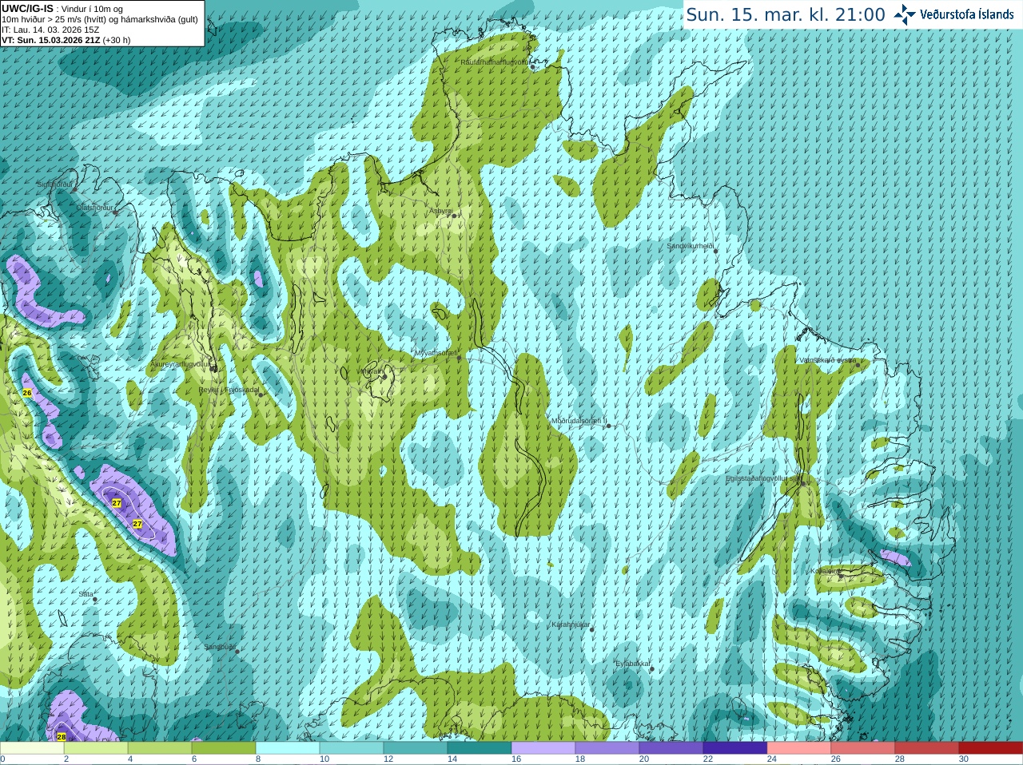The width and height of the screenshot is (1023, 765).
Task: Click the 'UWC/IG-IS : Vindur í 10m og' title
Action: pos(62,9)
